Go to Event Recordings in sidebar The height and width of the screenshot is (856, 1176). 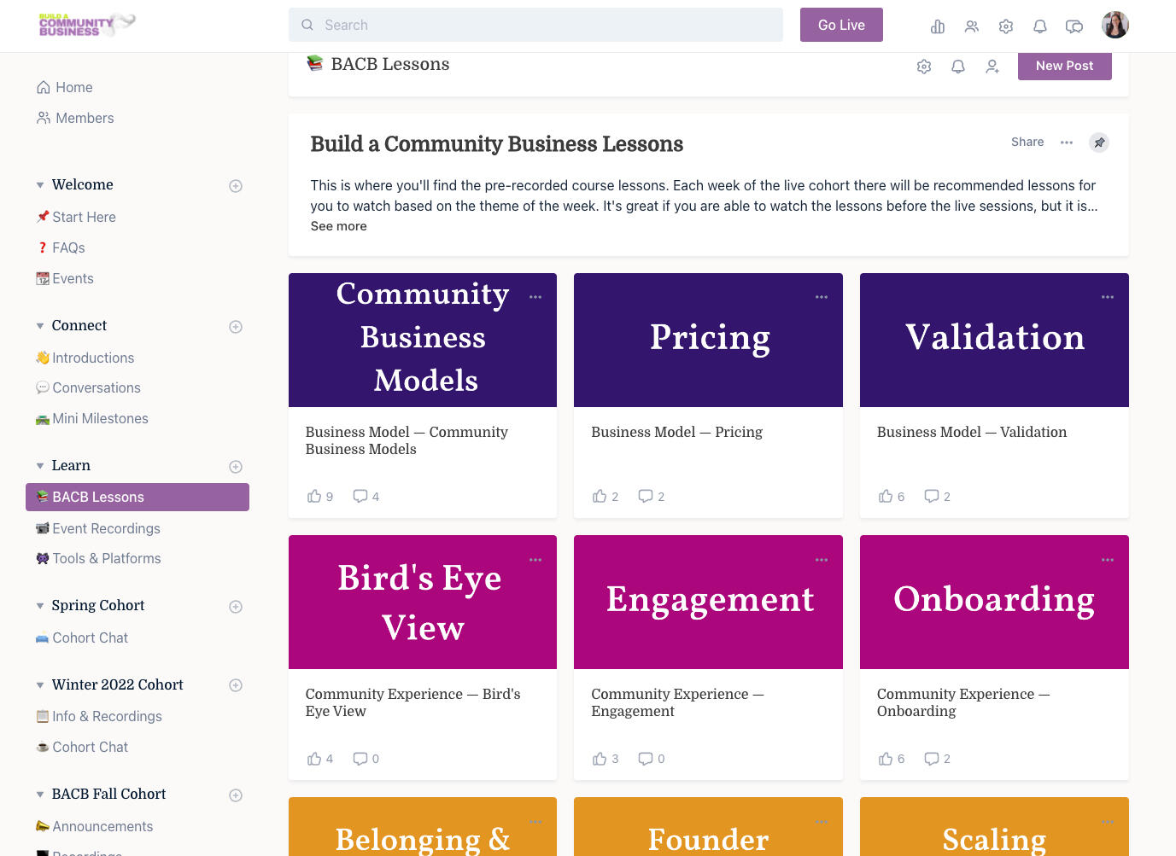106,528
